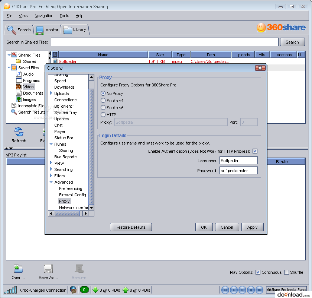Click the Incomplete Files icon
This screenshot has height=298, width=312.
(x=14, y=105)
